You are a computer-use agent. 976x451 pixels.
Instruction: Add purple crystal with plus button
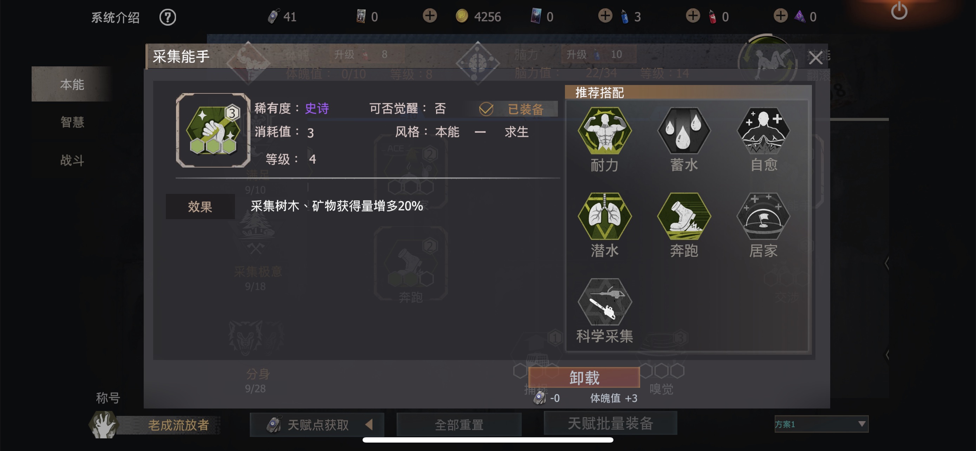pos(781,16)
